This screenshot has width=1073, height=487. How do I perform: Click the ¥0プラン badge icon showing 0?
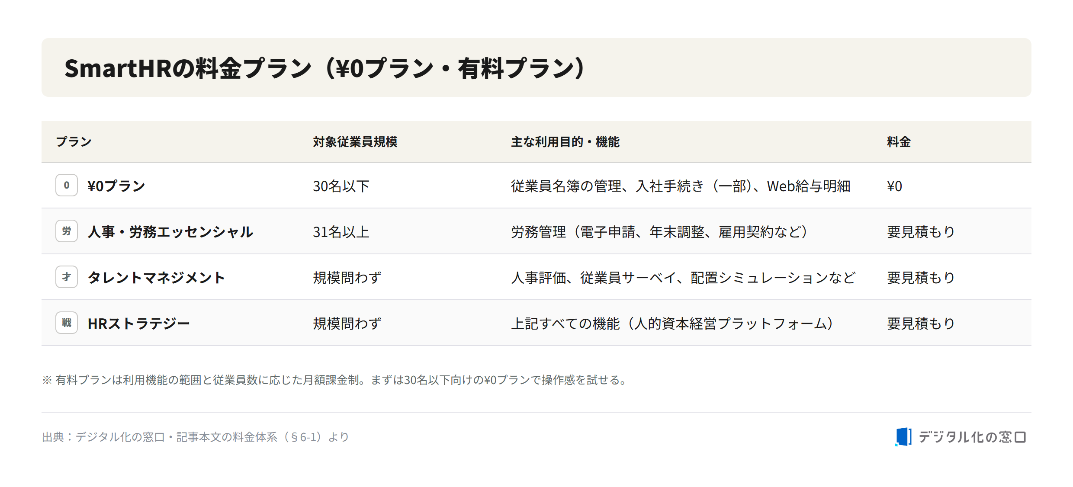click(67, 185)
